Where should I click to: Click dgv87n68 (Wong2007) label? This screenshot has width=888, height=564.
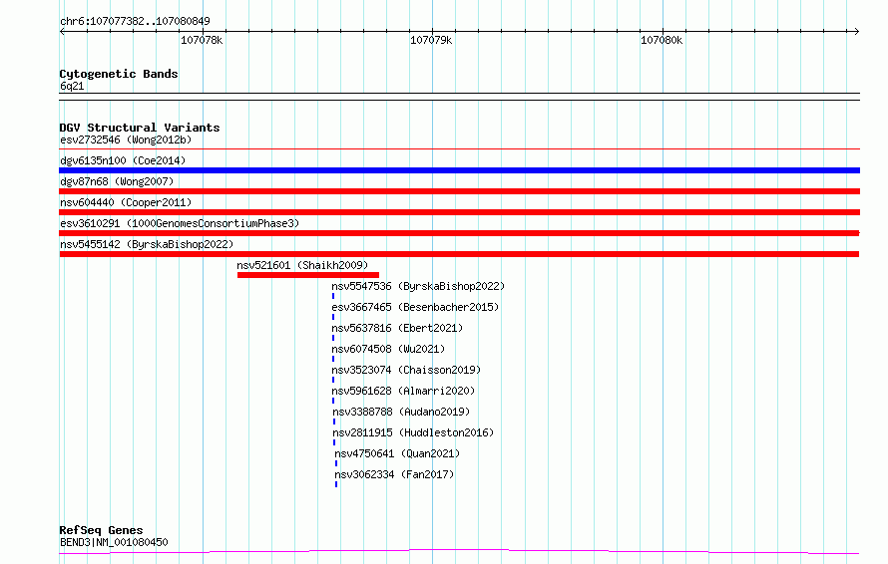point(117,181)
